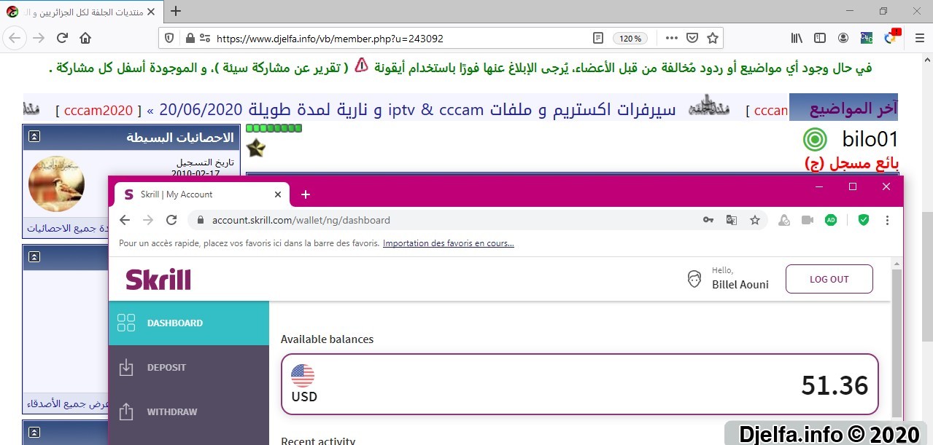
Task: Click the Skrill page vertical scrollbar
Action: (x=897, y=342)
